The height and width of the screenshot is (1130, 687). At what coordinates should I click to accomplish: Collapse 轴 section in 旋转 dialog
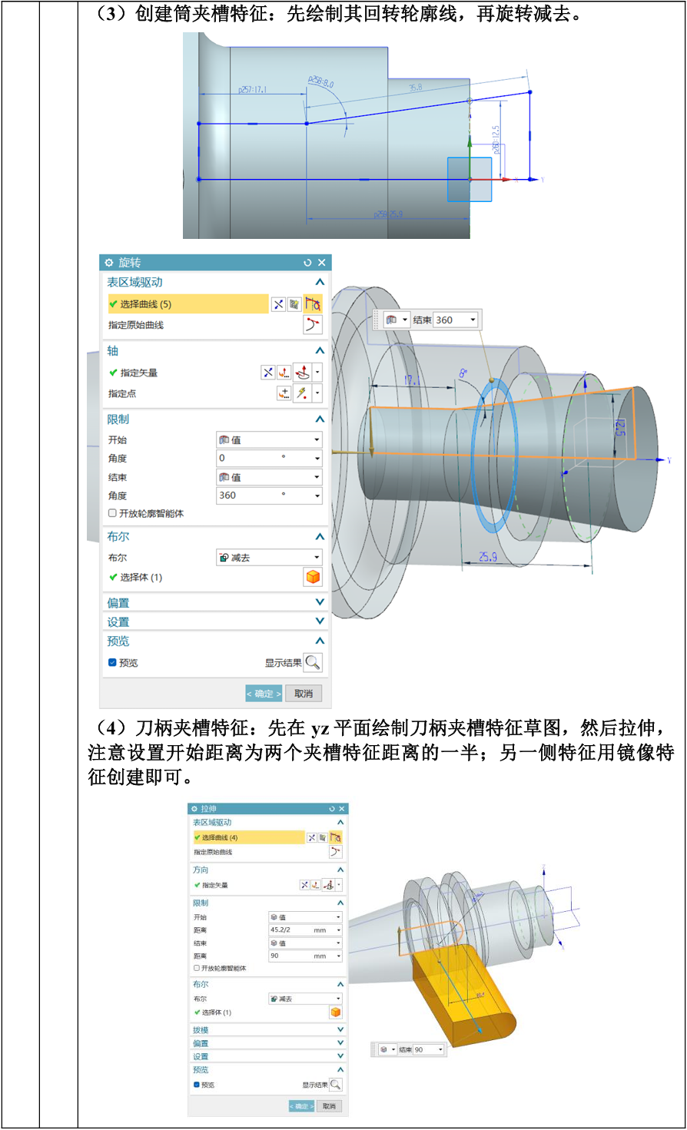[320, 350]
